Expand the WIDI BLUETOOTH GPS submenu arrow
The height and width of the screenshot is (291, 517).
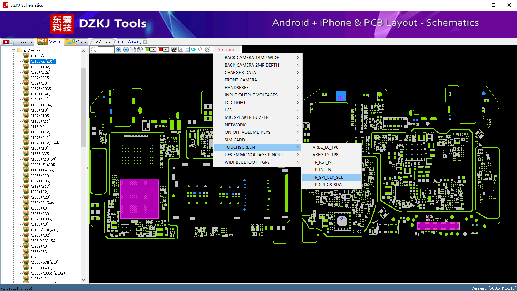pyautogui.click(x=298, y=162)
